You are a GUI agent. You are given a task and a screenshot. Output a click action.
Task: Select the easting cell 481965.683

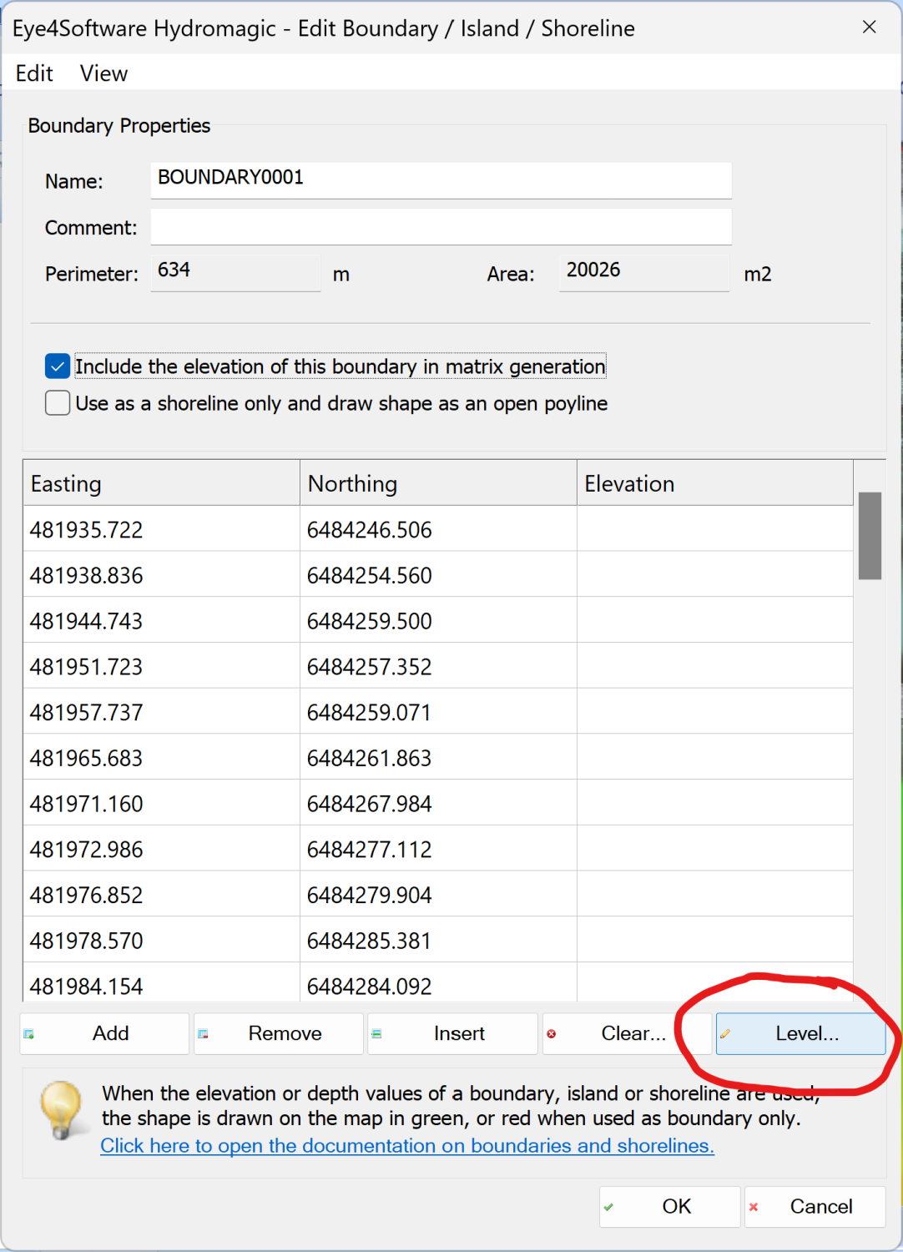click(x=161, y=758)
